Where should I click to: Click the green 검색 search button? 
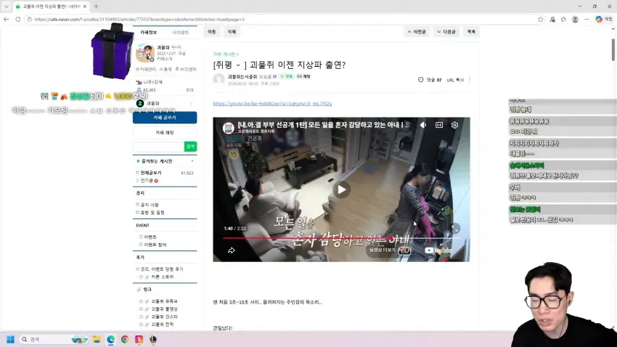[x=190, y=147]
